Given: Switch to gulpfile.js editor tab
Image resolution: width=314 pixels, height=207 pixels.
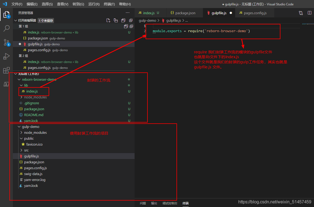Looking at the screenshot, I should pyautogui.click(x=219, y=13).
